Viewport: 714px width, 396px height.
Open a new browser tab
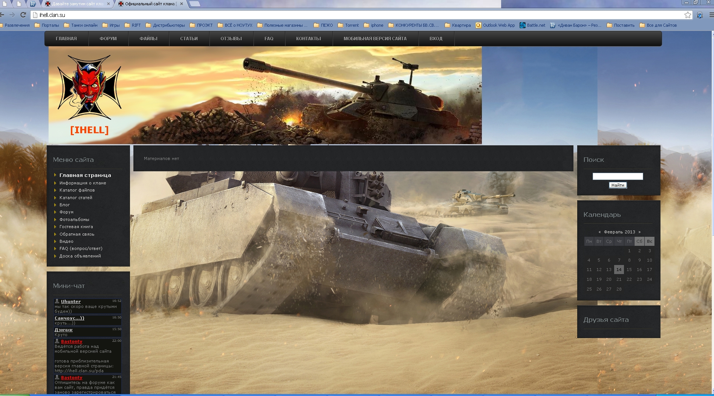tap(194, 4)
